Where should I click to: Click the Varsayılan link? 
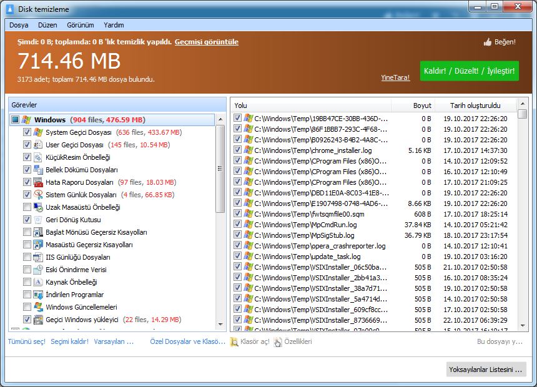[x=114, y=341]
